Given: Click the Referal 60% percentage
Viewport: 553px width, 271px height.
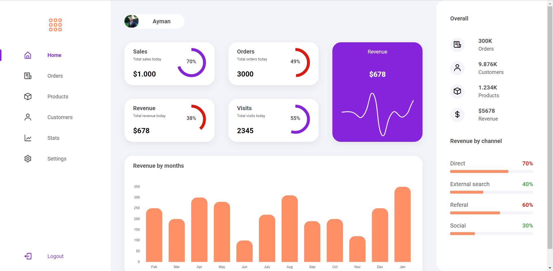Looking at the screenshot, I should coord(528,205).
